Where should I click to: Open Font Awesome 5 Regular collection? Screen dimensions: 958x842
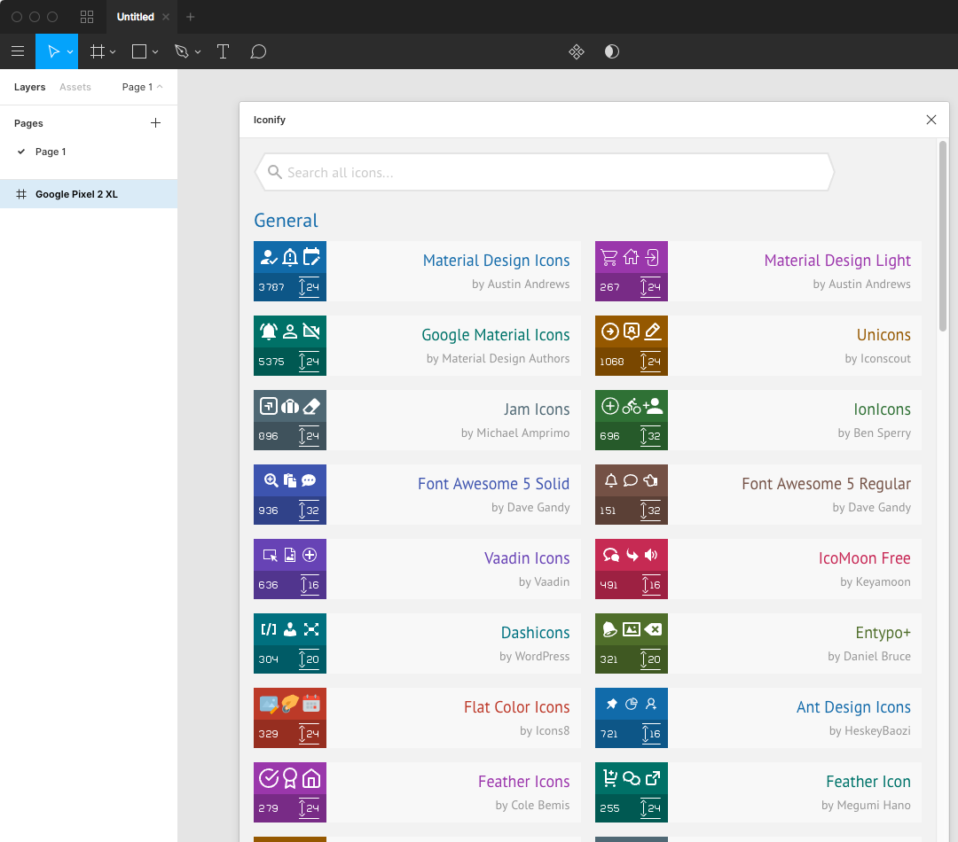758,495
